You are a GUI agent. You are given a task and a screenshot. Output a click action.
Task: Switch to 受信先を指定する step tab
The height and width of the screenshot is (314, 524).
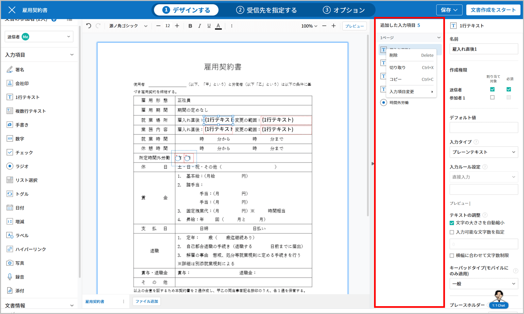point(267,10)
